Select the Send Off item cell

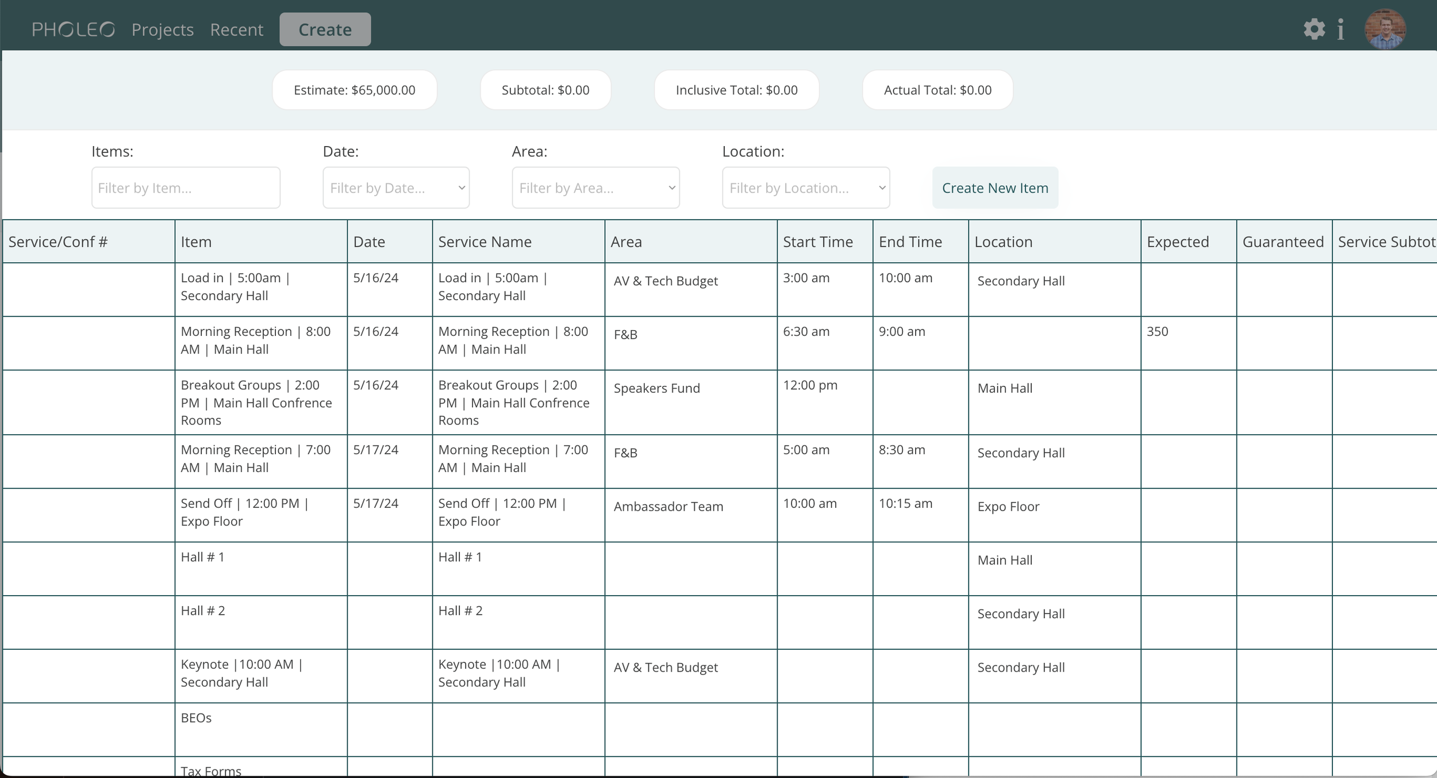[x=261, y=515]
